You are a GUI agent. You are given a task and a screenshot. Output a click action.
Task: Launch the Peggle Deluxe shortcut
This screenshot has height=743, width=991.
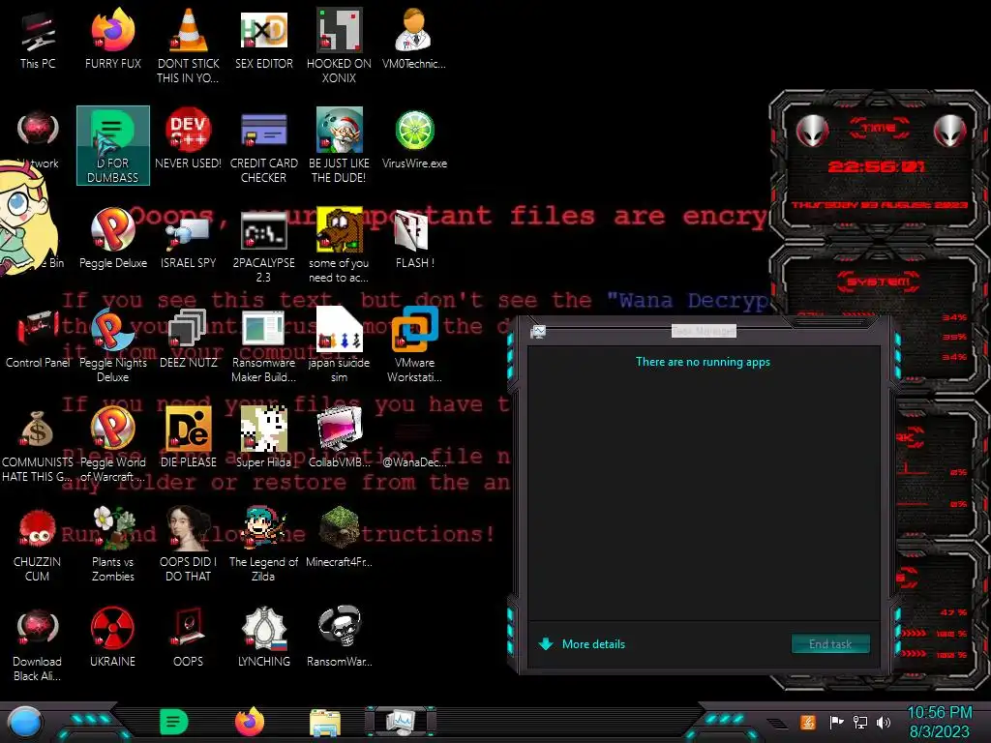click(113, 238)
